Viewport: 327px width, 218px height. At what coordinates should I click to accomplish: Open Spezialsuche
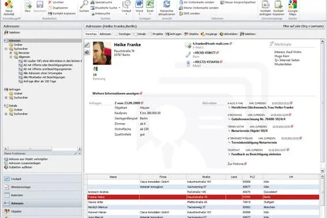tap(102, 2)
